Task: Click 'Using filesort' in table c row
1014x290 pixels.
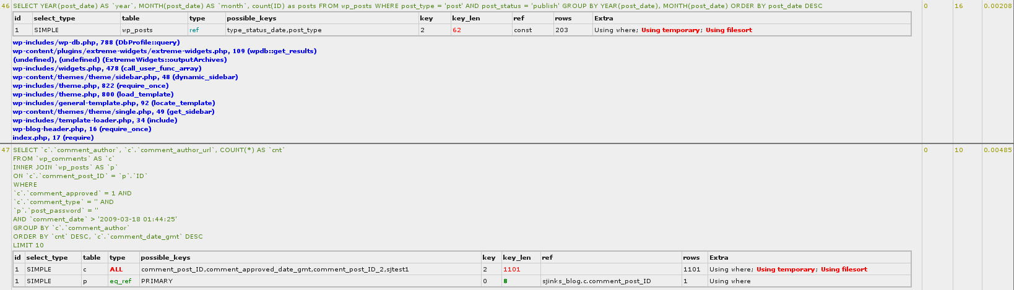Action: (844, 270)
